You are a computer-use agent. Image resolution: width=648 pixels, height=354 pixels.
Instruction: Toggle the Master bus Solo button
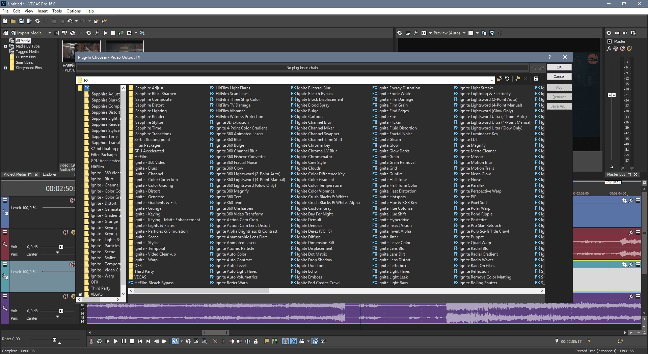(629, 49)
